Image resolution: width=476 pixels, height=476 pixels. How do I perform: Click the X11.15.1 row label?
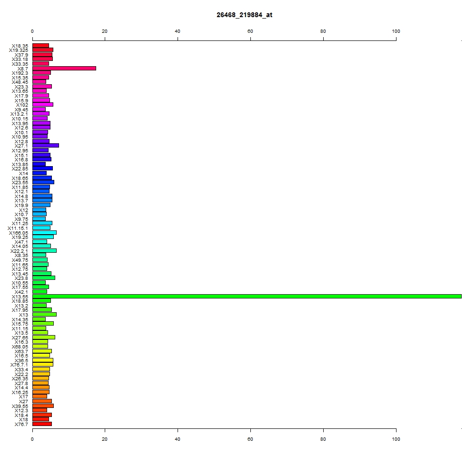click(x=18, y=228)
